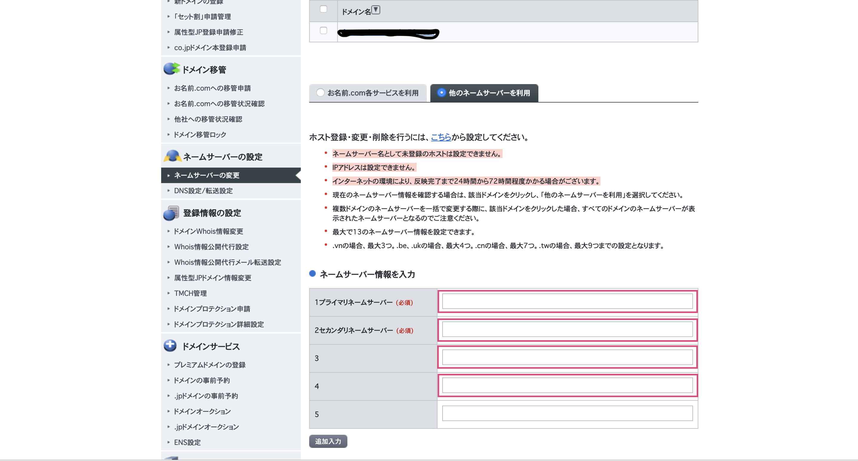Open co.jpドメイン本登録申請 menu item

tap(210, 48)
